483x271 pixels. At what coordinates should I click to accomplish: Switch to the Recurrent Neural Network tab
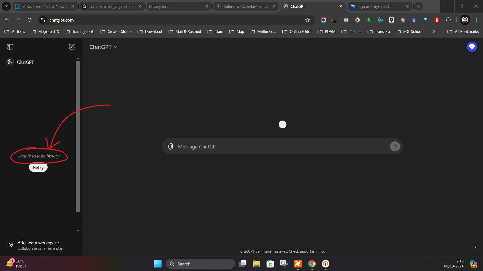45,6
